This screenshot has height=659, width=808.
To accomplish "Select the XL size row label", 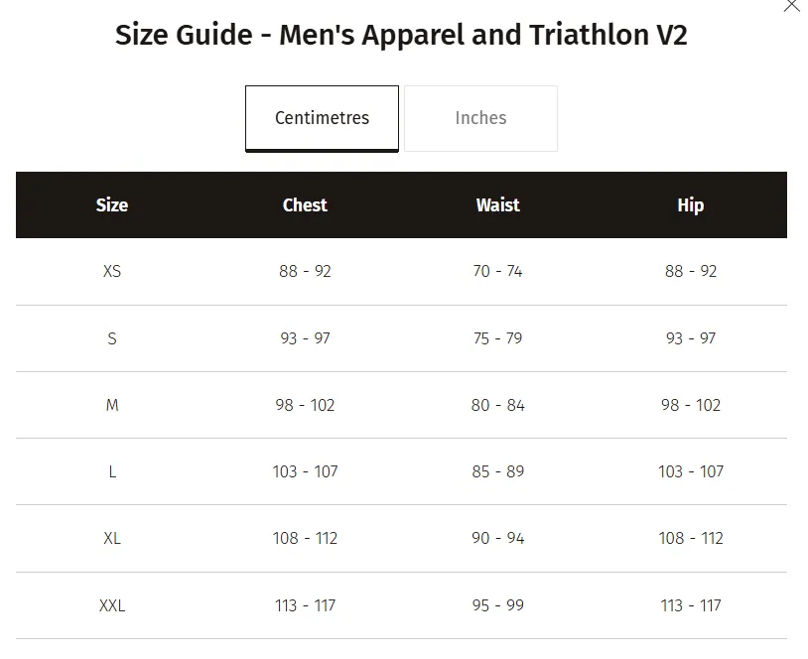I will (112, 538).
